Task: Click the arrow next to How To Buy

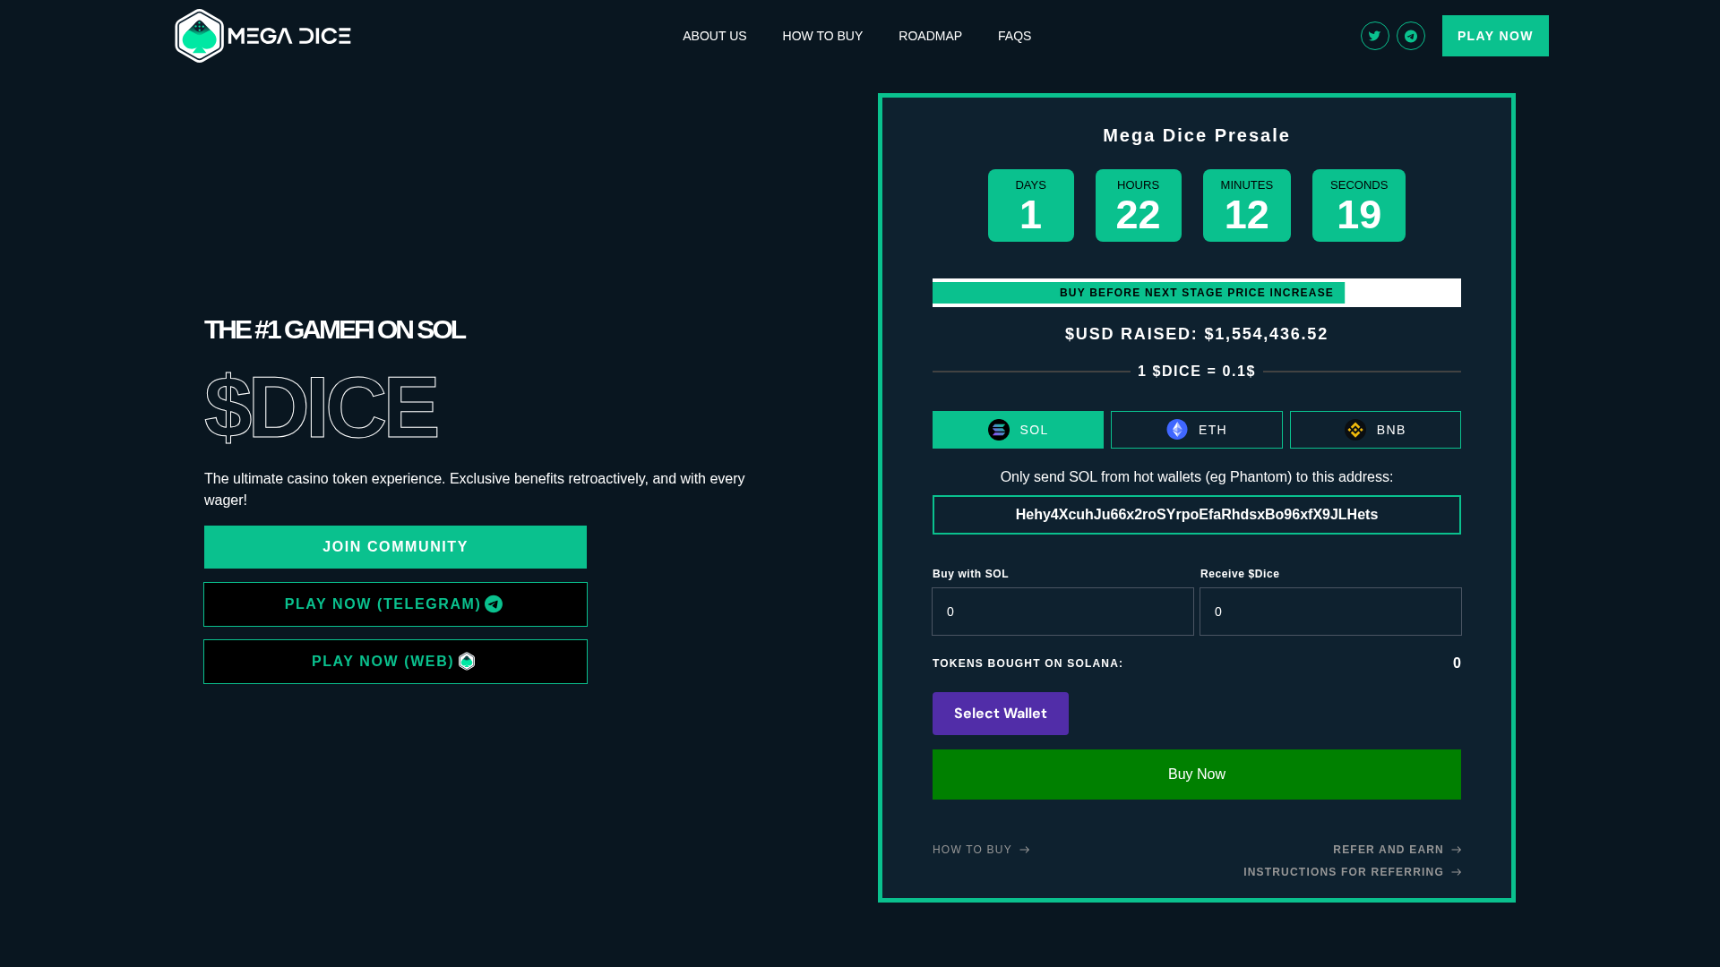Action: tap(1025, 850)
